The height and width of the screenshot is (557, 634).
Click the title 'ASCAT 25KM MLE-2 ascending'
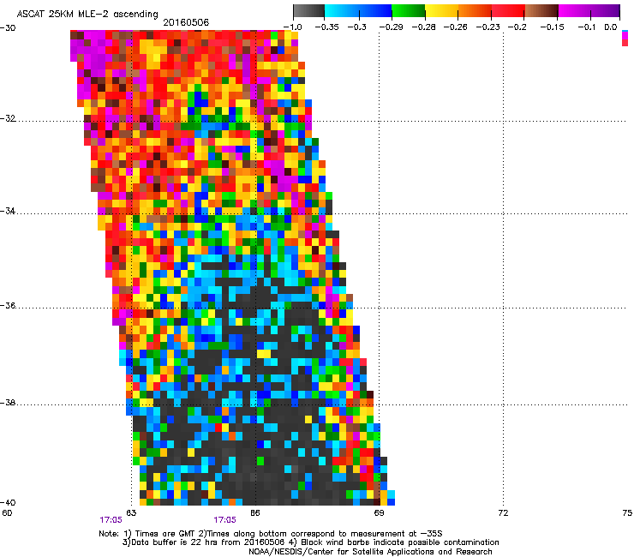click(x=87, y=14)
